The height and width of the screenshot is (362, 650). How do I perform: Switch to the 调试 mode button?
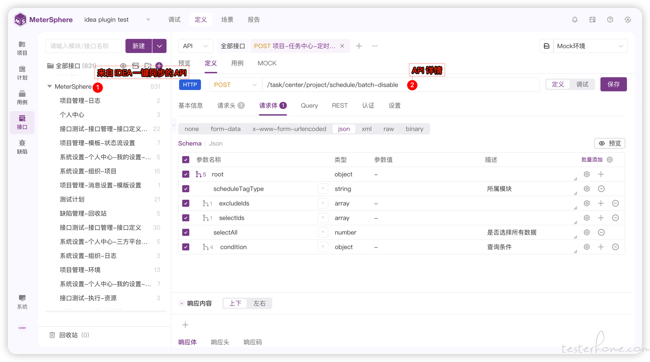click(x=582, y=84)
